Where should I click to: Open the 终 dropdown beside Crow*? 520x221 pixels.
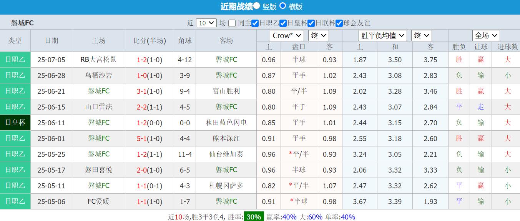318,36
